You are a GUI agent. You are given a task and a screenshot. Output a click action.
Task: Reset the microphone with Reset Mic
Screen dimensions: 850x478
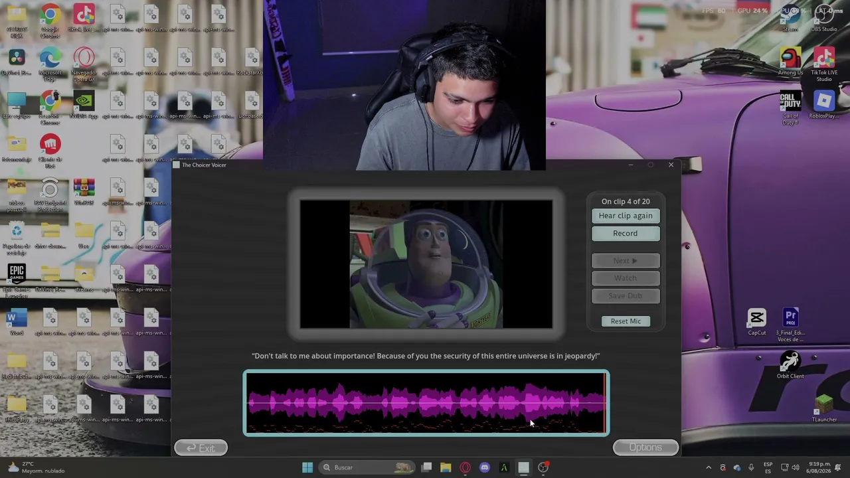click(626, 321)
